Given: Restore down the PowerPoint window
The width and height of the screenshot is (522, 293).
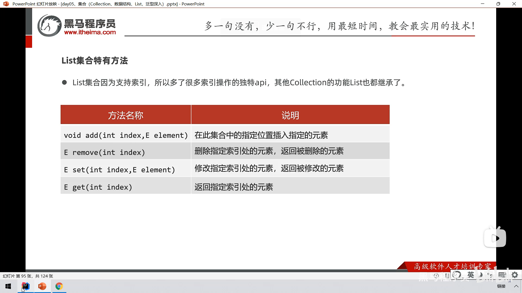Looking at the screenshot, I should [x=498, y=4].
